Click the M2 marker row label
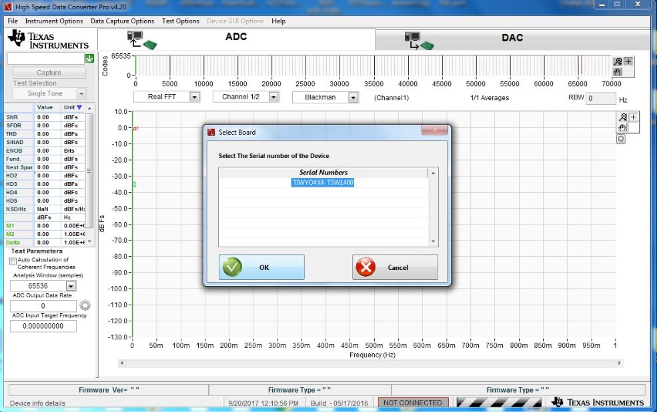This screenshot has width=657, height=412. coord(10,234)
